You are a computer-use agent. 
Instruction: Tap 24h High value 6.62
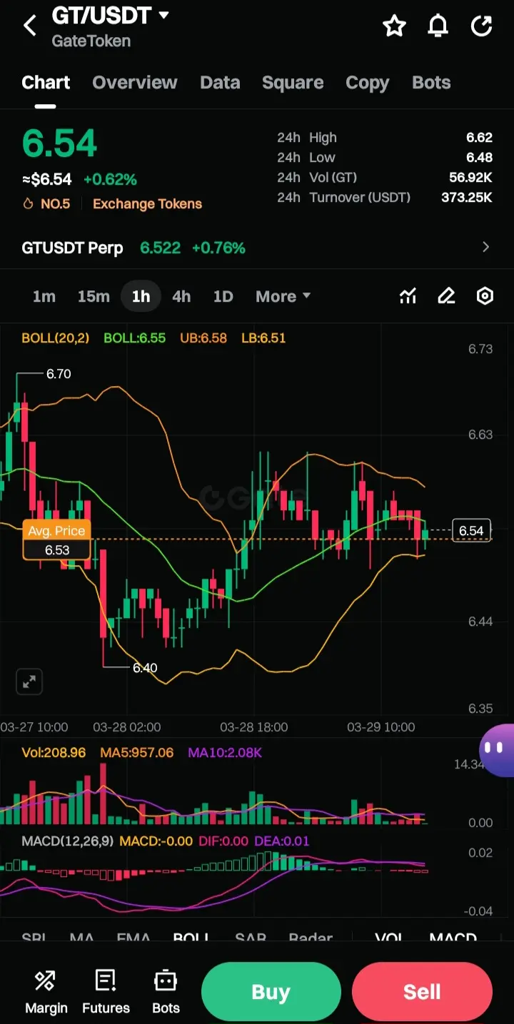pos(479,138)
